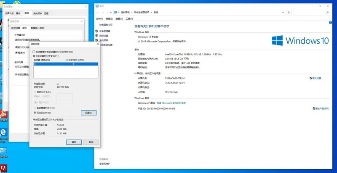The image size is (337, 173).
Task: Open Adobe desktop shortcut icon
Action: (3, 168)
